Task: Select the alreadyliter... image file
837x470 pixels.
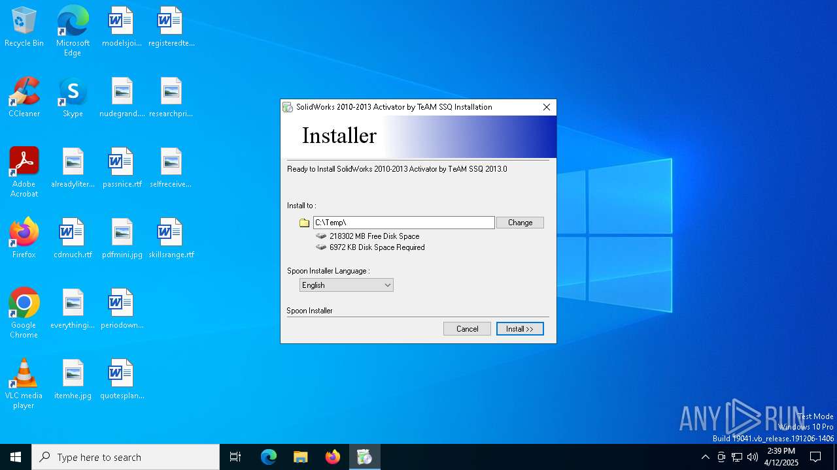Action: [x=73, y=168]
